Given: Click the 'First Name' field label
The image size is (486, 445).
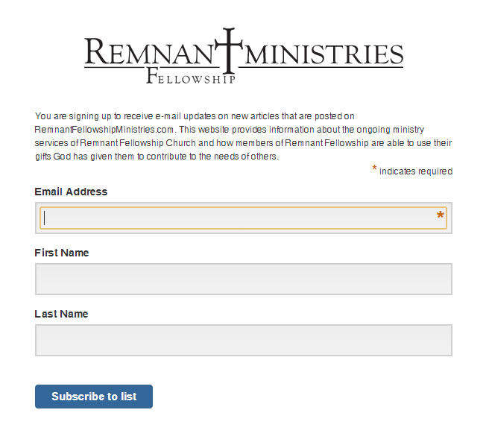Looking at the screenshot, I should pyautogui.click(x=62, y=253).
